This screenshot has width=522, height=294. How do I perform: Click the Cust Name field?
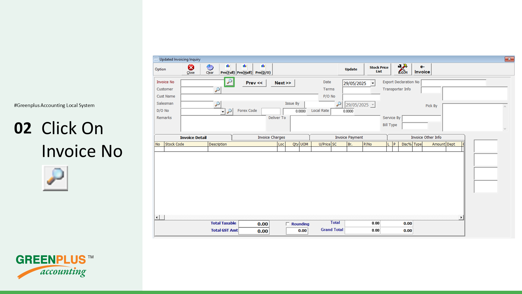coord(249,97)
